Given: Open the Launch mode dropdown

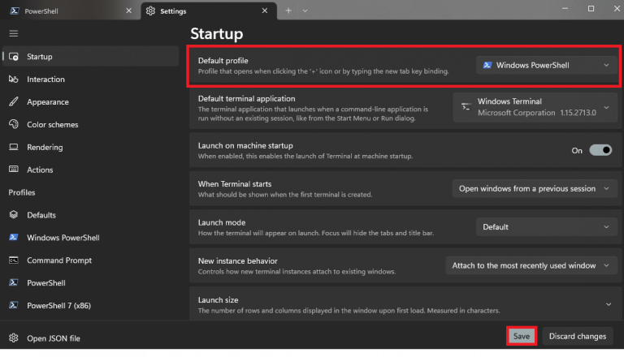Looking at the screenshot, I should (546, 227).
